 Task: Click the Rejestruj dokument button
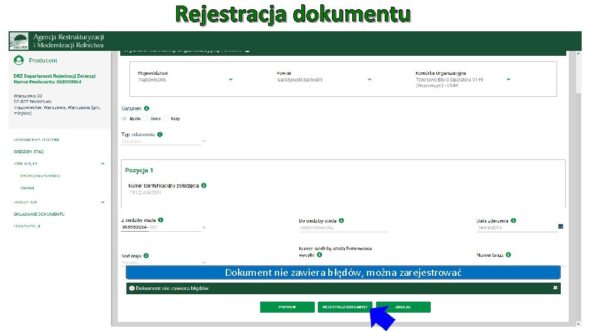click(x=345, y=307)
